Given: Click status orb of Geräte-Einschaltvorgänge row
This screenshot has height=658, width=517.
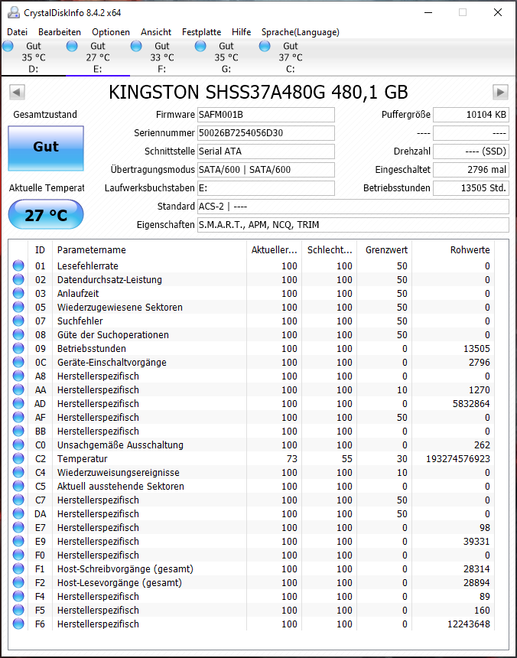Looking at the screenshot, I should coord(18,362).
